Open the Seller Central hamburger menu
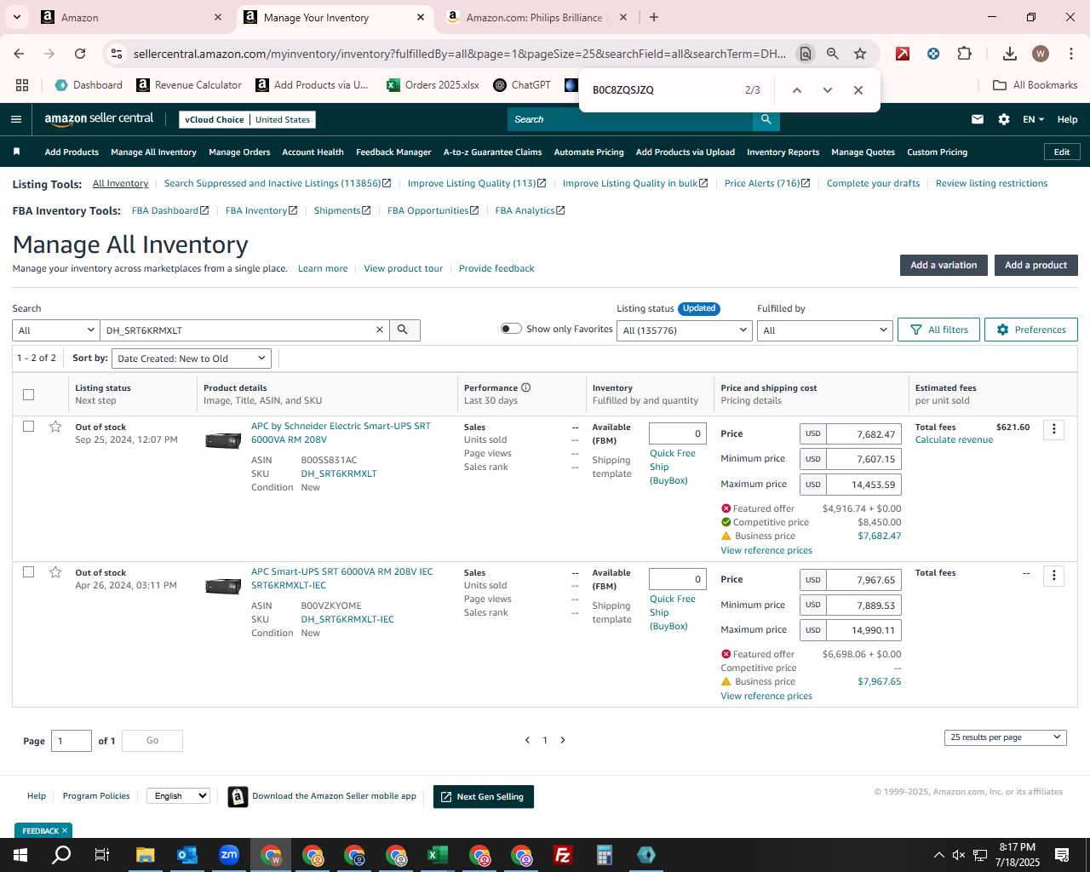This screenshot has width=1090, height=872. (16, 119)
